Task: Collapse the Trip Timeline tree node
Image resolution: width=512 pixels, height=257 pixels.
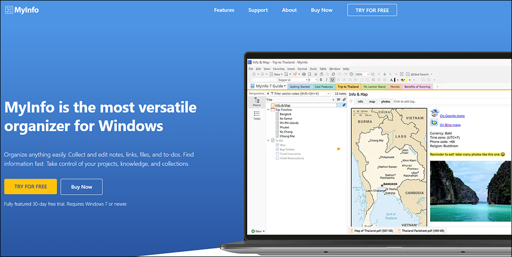Action: [x=268, y=109]
